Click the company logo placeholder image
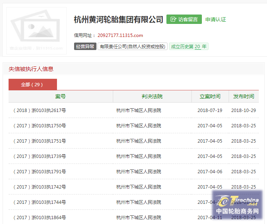The width and height of the screenshot is (267, 224). (36, 31)
